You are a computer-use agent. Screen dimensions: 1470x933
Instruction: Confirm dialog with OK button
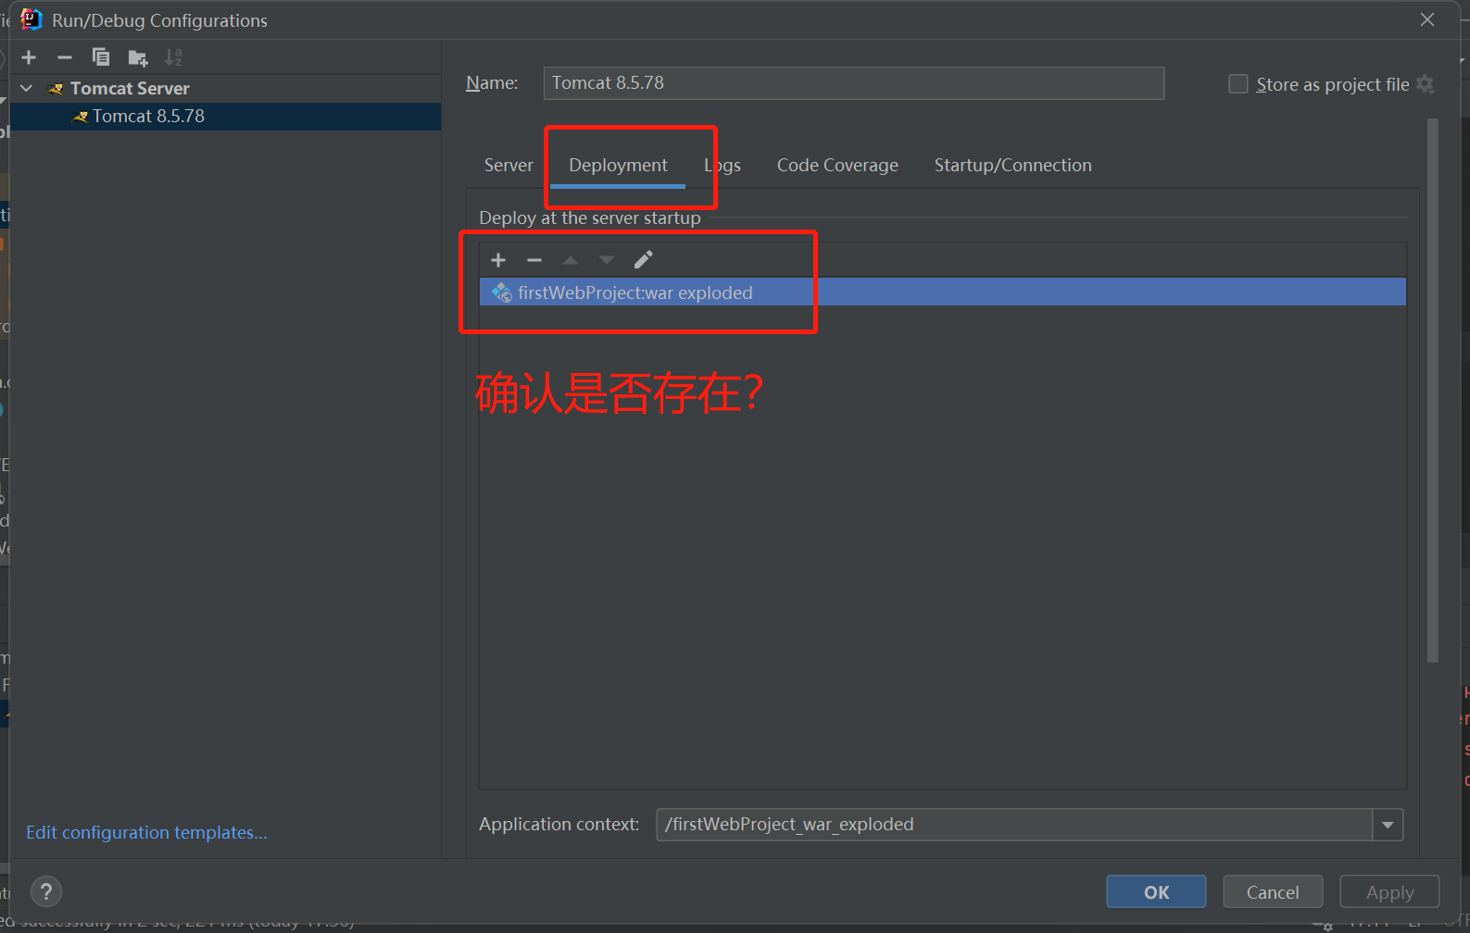point(1156,892)
